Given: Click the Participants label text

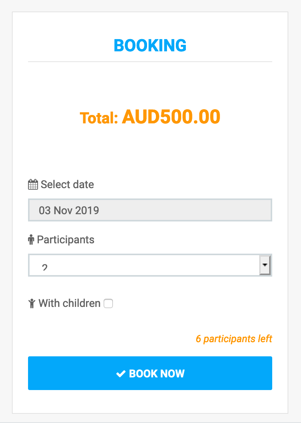Looking at the screenshot, I should [66, 240].
